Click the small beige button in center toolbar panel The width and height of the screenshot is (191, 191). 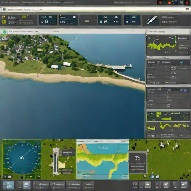(x=87, y=21)
